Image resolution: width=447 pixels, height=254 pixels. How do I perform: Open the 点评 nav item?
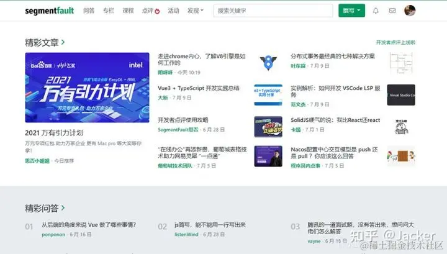pos(148,11)
